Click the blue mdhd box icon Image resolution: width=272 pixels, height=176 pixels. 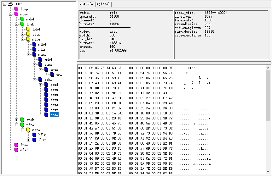tap(34, 44)
